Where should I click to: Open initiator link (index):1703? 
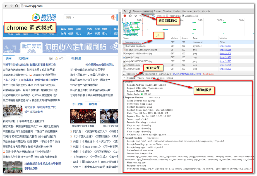pos(225,54)
